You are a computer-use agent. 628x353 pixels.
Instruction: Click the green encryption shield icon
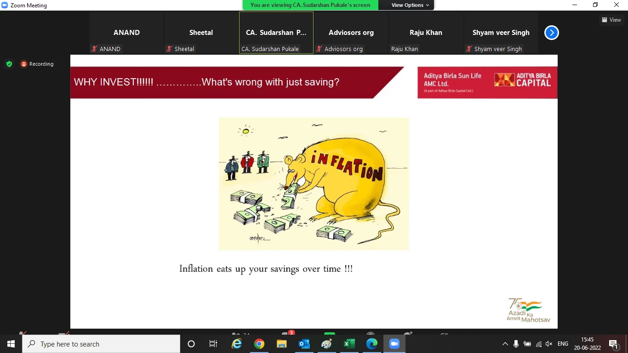click(x=9, y=64)
